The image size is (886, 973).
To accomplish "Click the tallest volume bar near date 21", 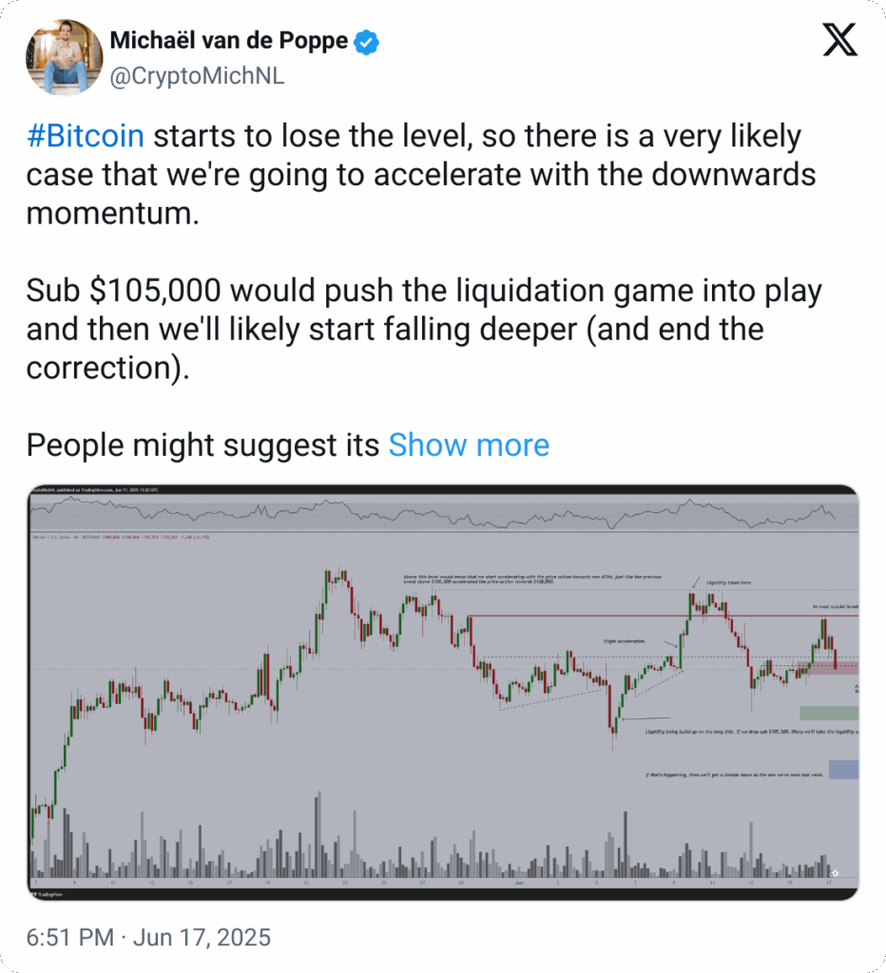I will [x=318, y=834].
